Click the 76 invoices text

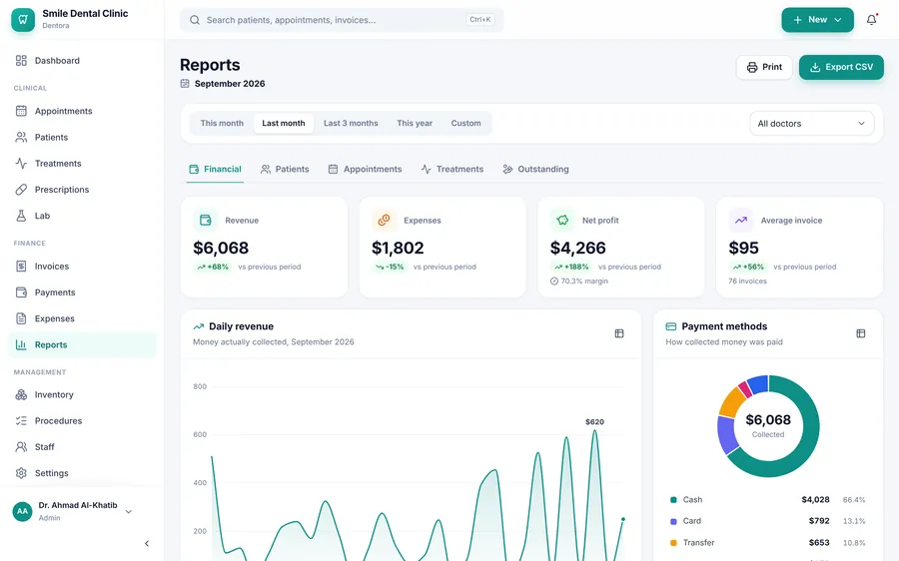[x=747, y=281]
